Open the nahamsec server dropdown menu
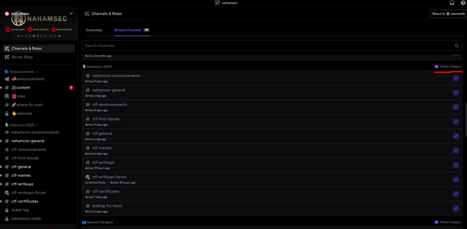Image resolution: width=467 pixels, height=229 pixels. [71, 13]
